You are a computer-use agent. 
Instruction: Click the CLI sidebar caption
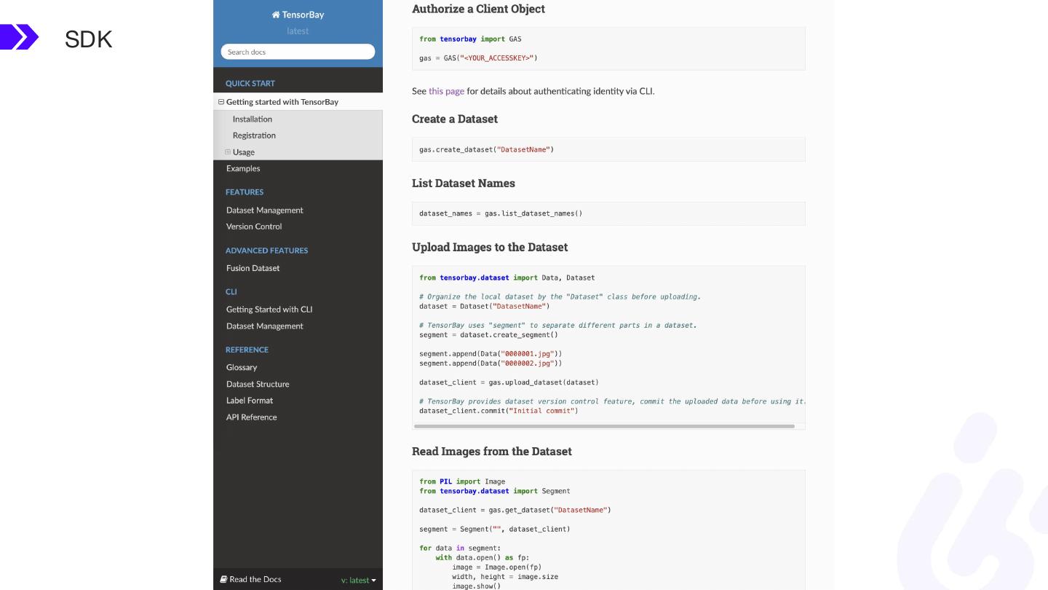coord(231,292)
